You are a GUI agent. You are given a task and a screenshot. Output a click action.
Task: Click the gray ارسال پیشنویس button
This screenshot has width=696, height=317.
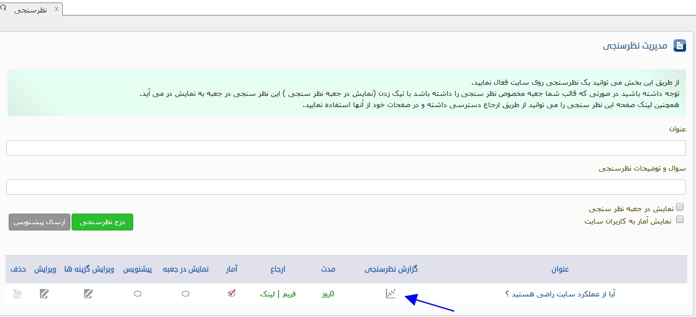coord(39,222)
